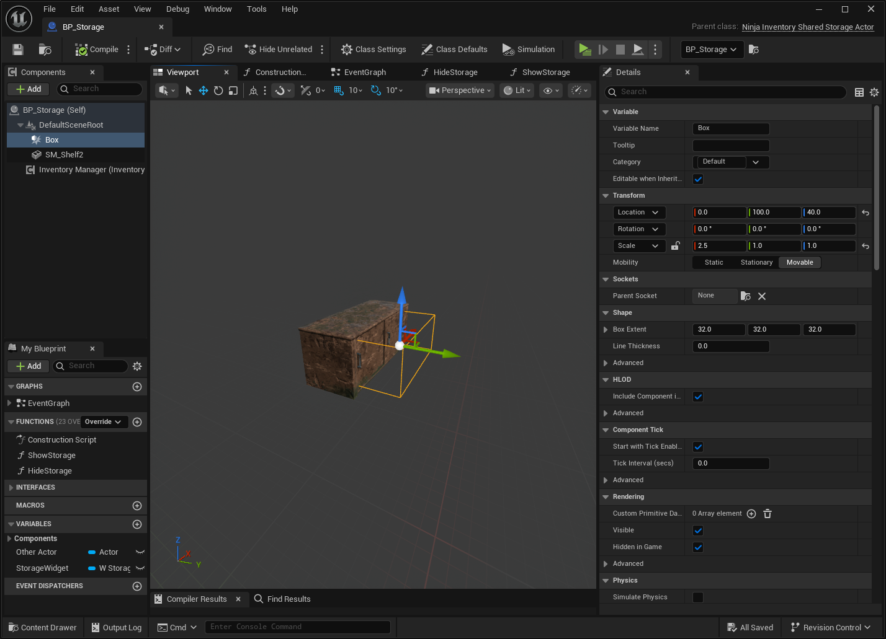Click the Save blueprint icon

[x=18, y=50]
